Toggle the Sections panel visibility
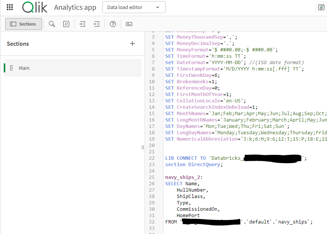 point(23,24)
